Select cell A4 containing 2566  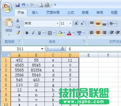tap(19, 75)
